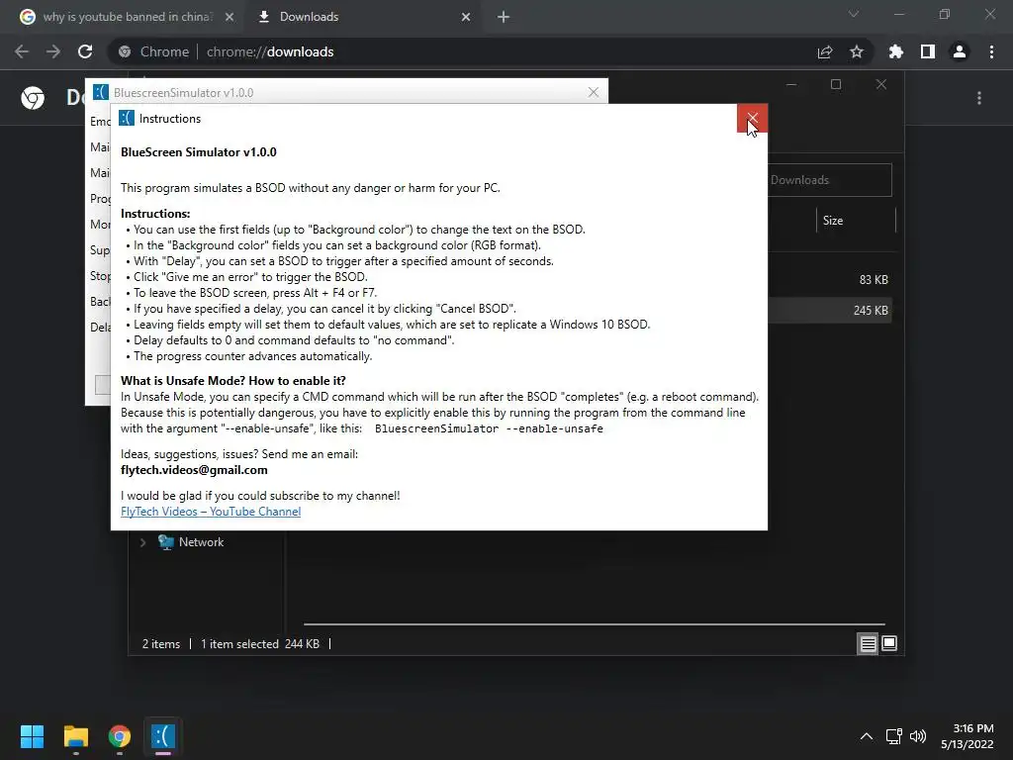Viewport: 1013px width, 760px height.
Task: Click '1 item selected 244 KB' status text
Action: coord(260,643)
